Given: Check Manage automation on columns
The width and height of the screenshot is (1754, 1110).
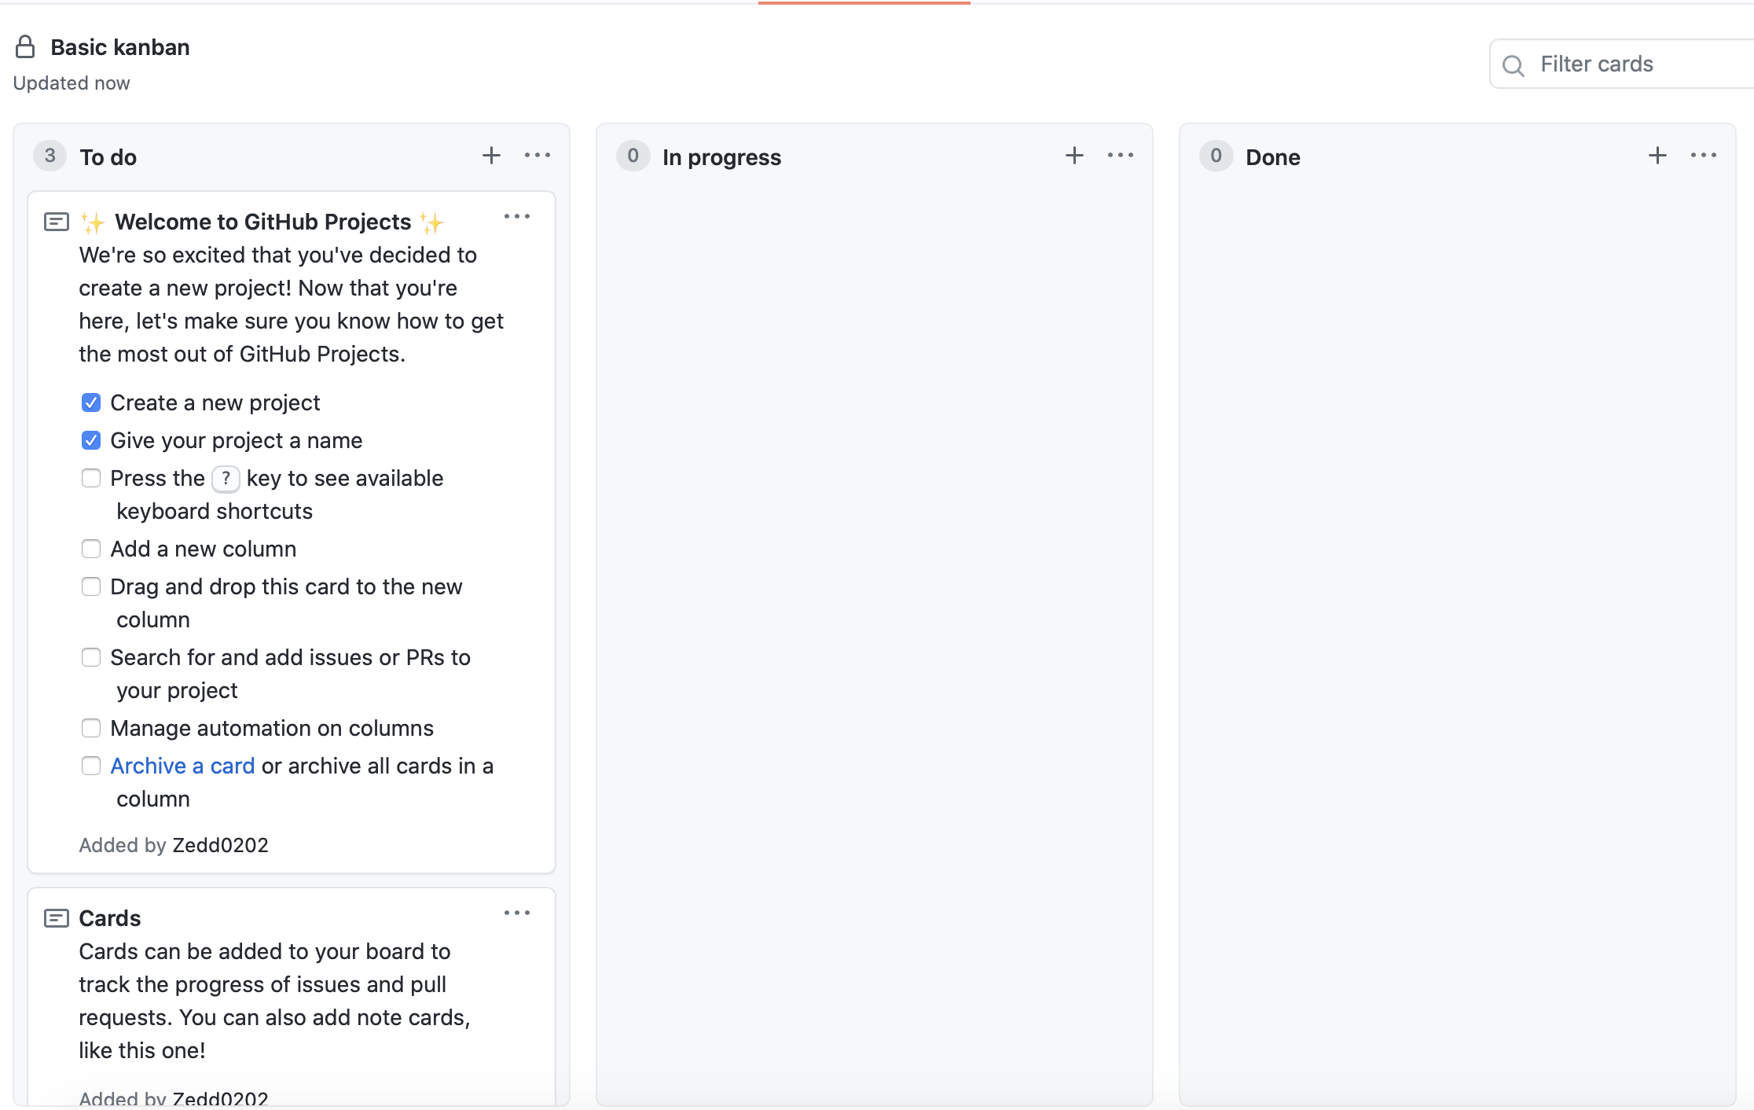Looking at the screenshot, I should pyautogui.click(x=91, y=728).
